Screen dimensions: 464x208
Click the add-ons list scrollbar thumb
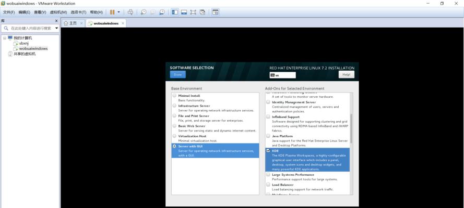pos(351,128)
